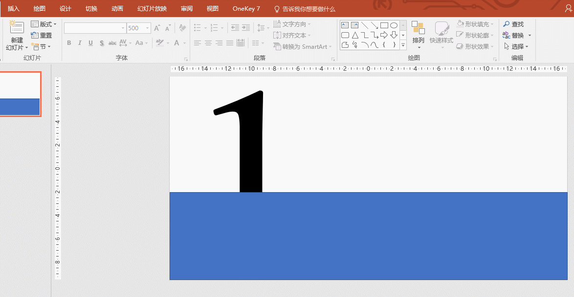
Task: Select the scribble shape tool
Action: (355, 44)
